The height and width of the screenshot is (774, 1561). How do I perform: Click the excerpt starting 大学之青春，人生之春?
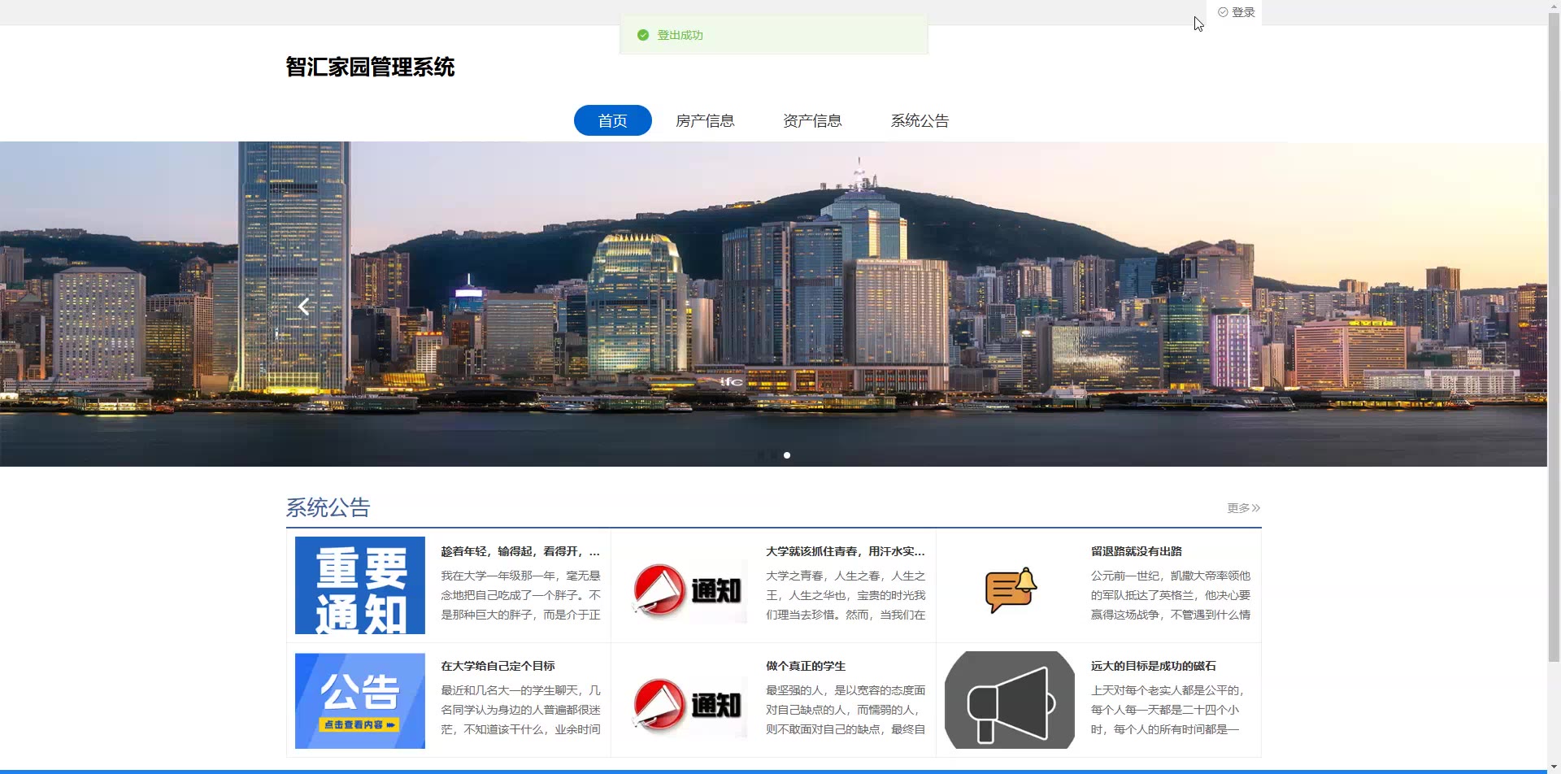846,595
